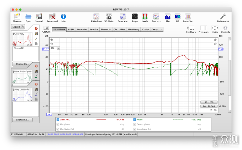Toggle the Phase trace checkbox
Viewport: 242px width, 150px height.
(134, 120)
